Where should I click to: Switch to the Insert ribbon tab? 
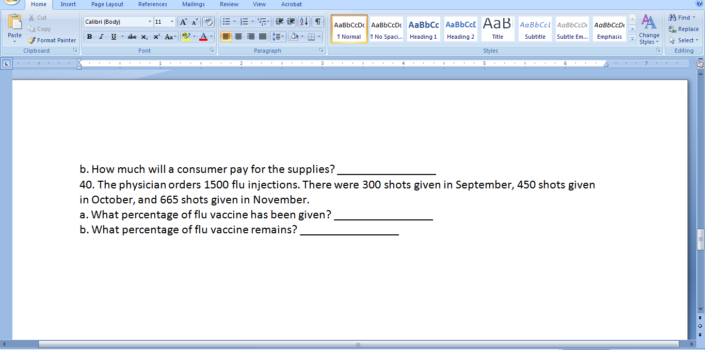[68, 4]
